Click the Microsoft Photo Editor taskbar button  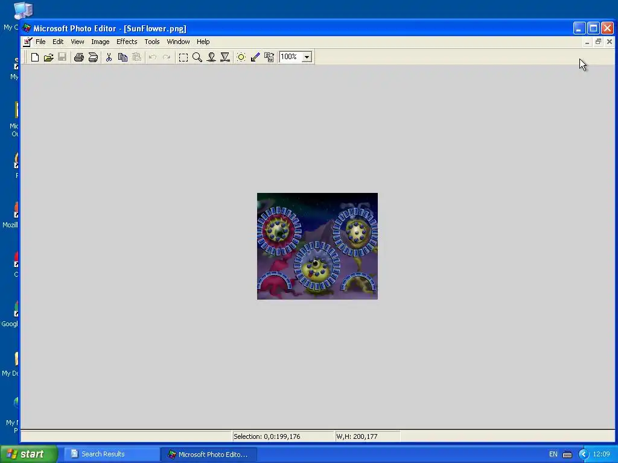[209, 455]
